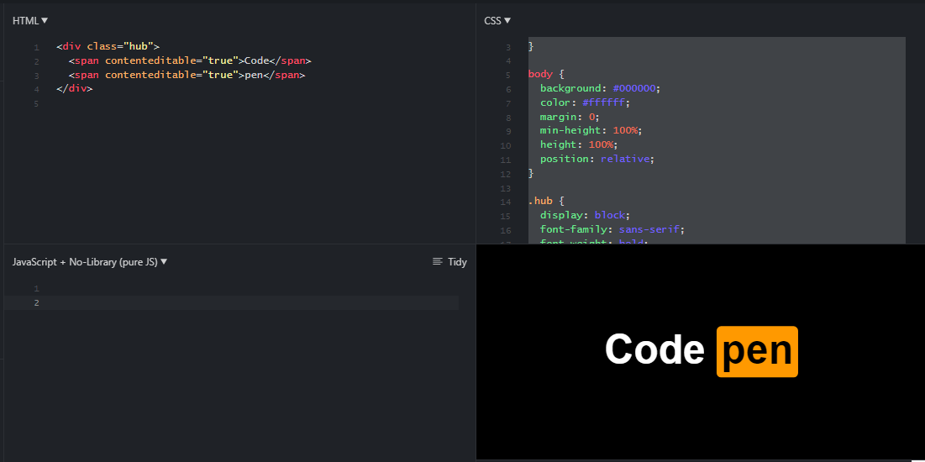The image size is (925, 462).
Task: Open the HTML panel dropdown
Action: pyautogui.click(x=30, y=21)
